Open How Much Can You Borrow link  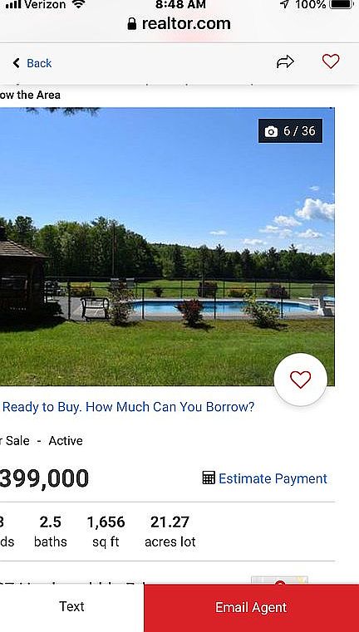pyautogui.click(x=128, y=407)
